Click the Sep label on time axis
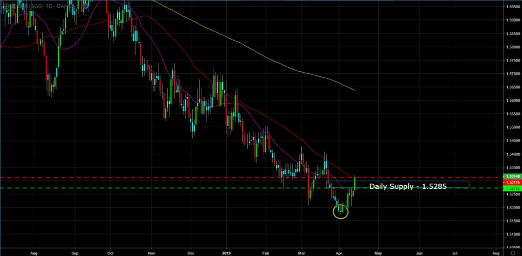Screen dimensions: 522x256 74,253
